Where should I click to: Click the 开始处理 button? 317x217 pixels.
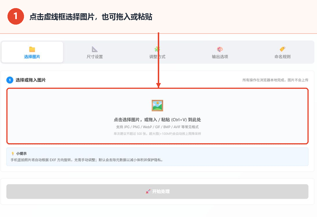click(x=157, y=192)
